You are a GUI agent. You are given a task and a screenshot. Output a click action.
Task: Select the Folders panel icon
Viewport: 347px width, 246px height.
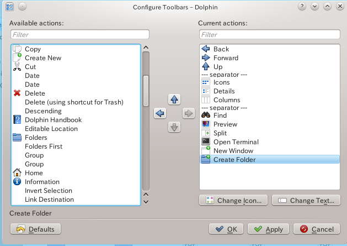[17, 138]
